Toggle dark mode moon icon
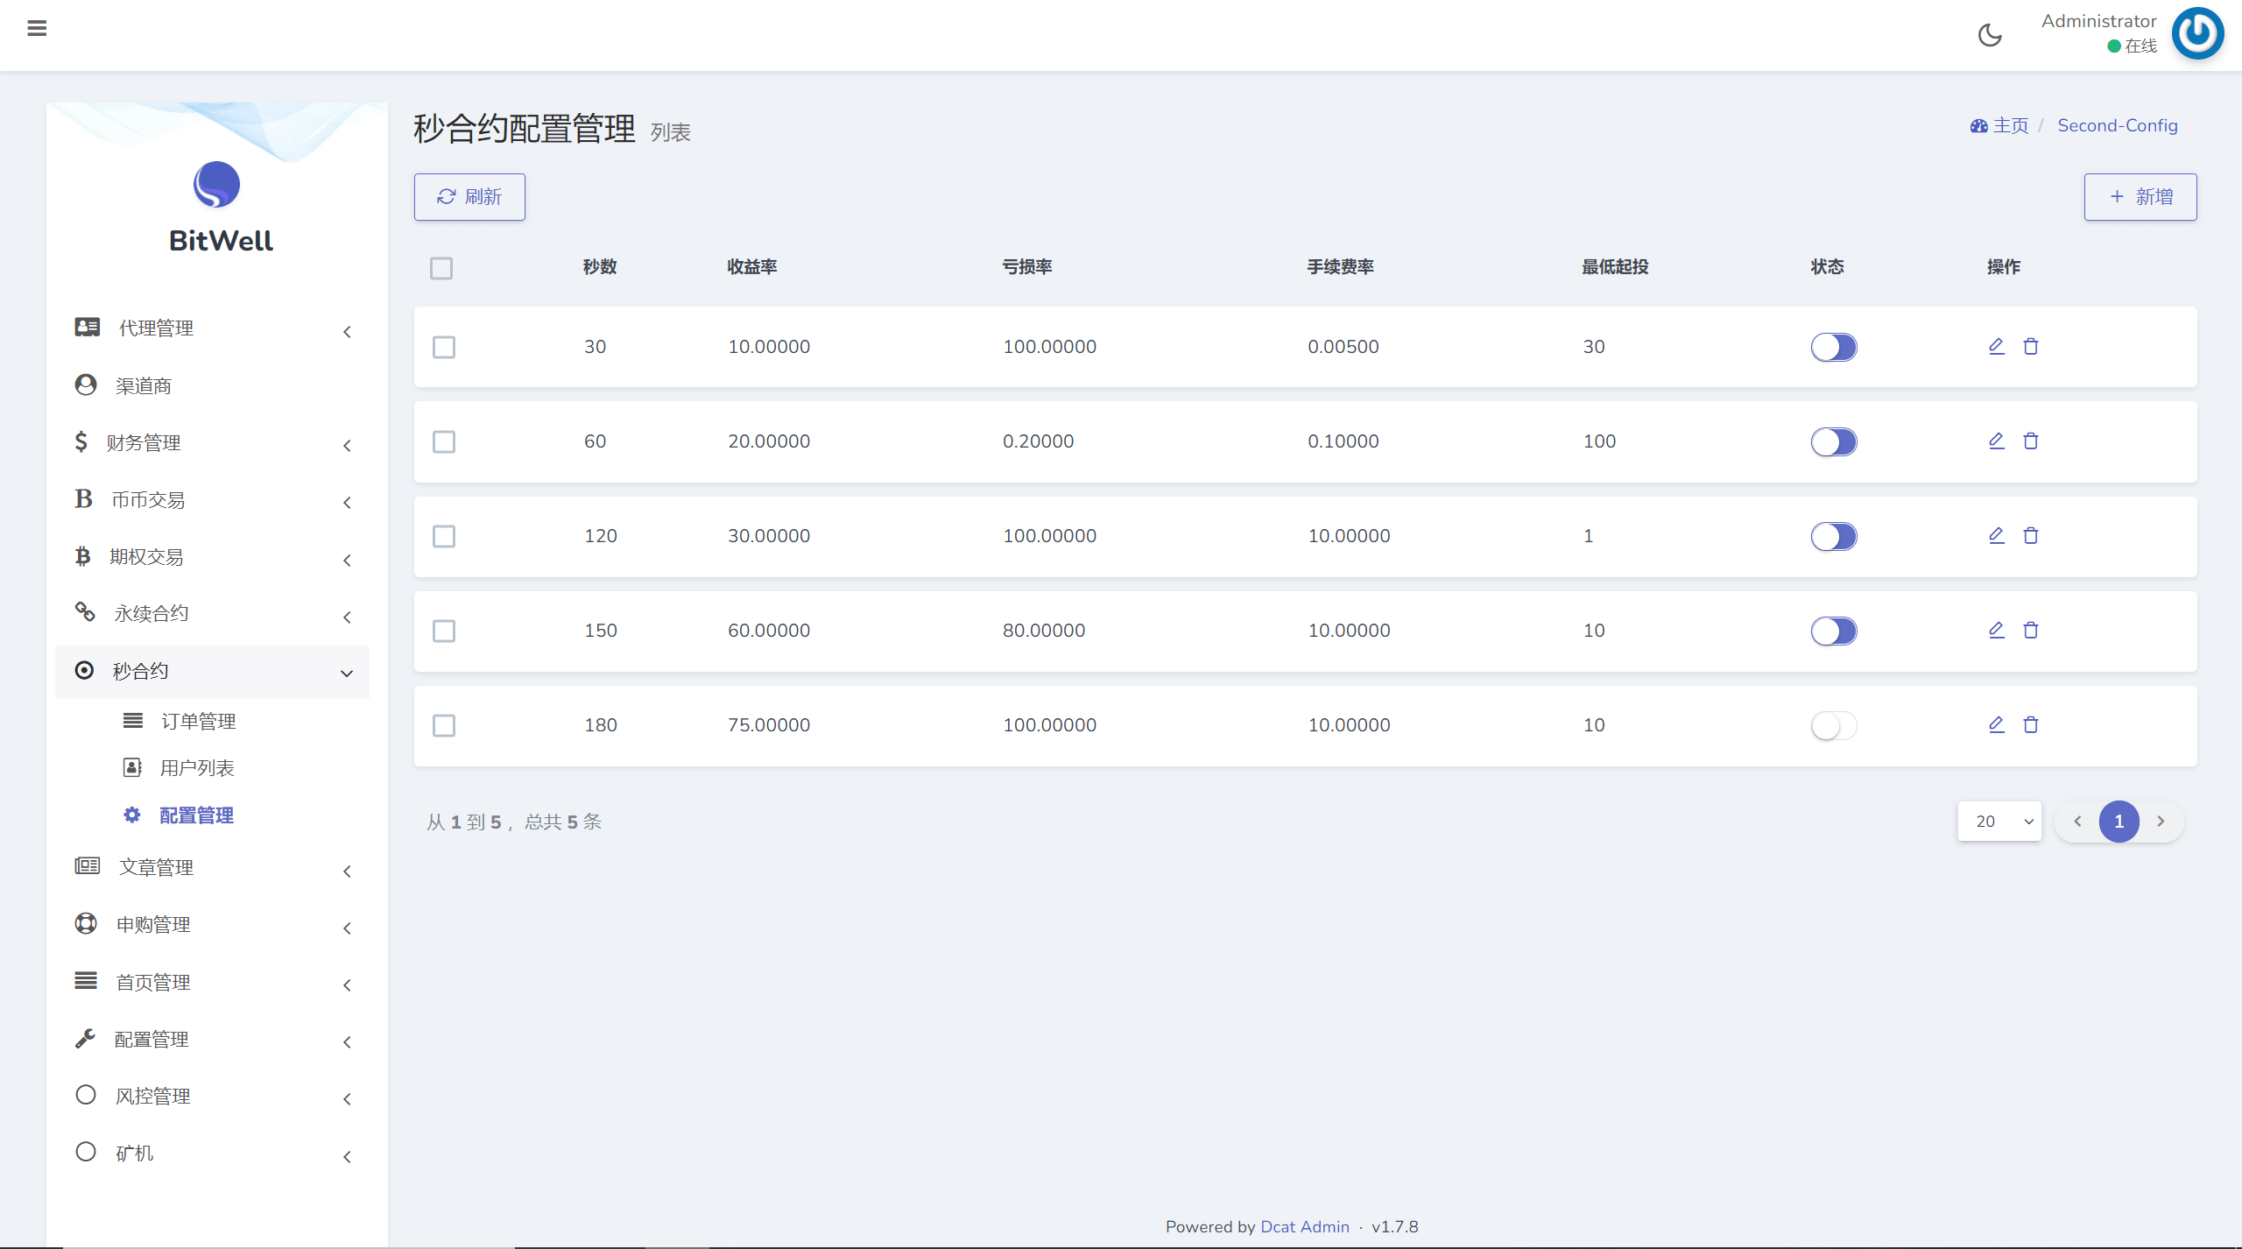The image size is (2242, 1249). [1990, 35]
